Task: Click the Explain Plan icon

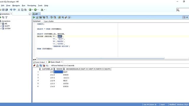Action: point(40,17)
